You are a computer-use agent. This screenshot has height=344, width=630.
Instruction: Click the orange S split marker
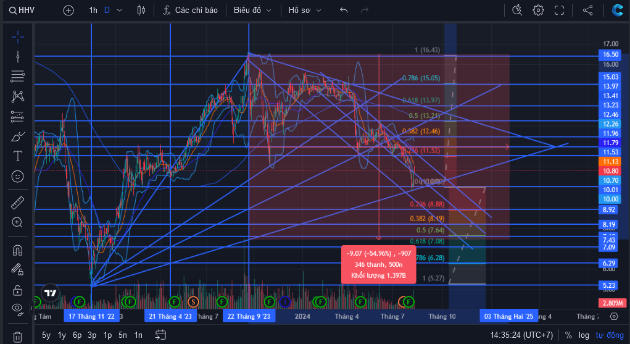[193, 301]
